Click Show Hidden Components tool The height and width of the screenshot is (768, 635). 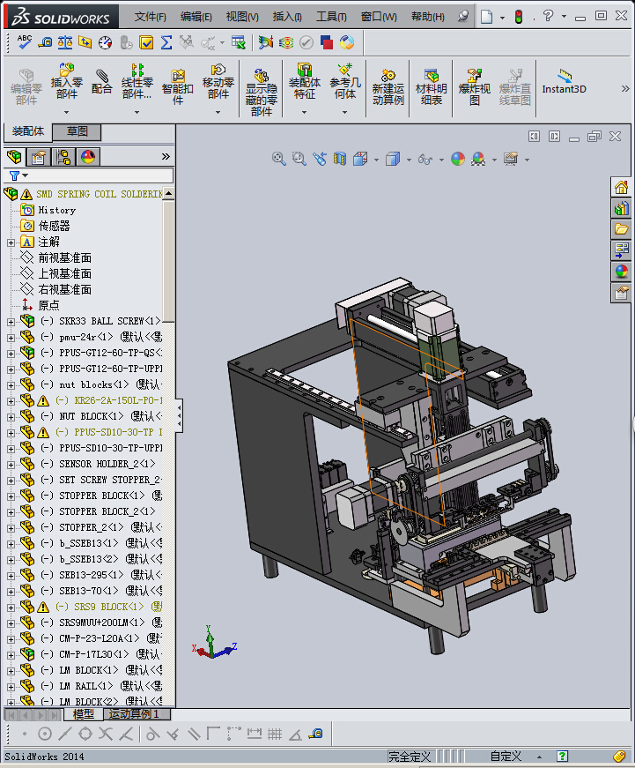click(x=262, y=93)
